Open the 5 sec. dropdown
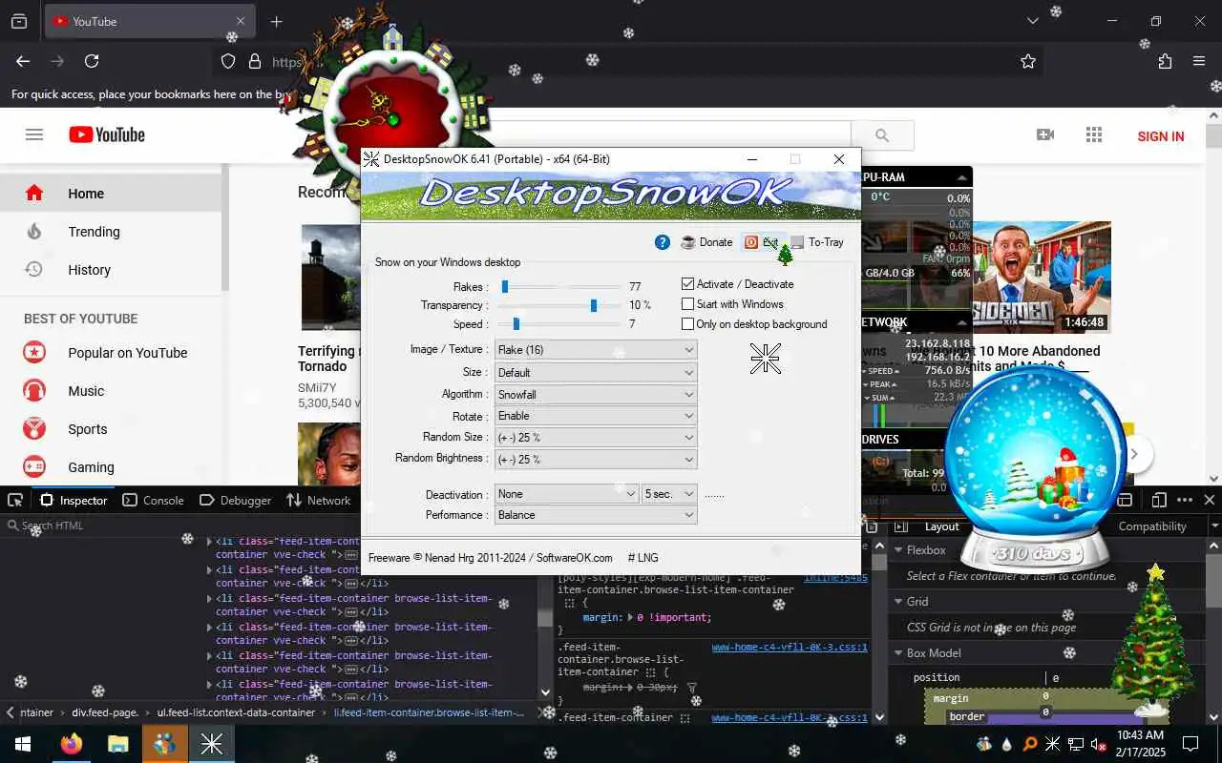The height and width of the screenshot is (763, 1222). pyautogui.click(x=670, y=494)
